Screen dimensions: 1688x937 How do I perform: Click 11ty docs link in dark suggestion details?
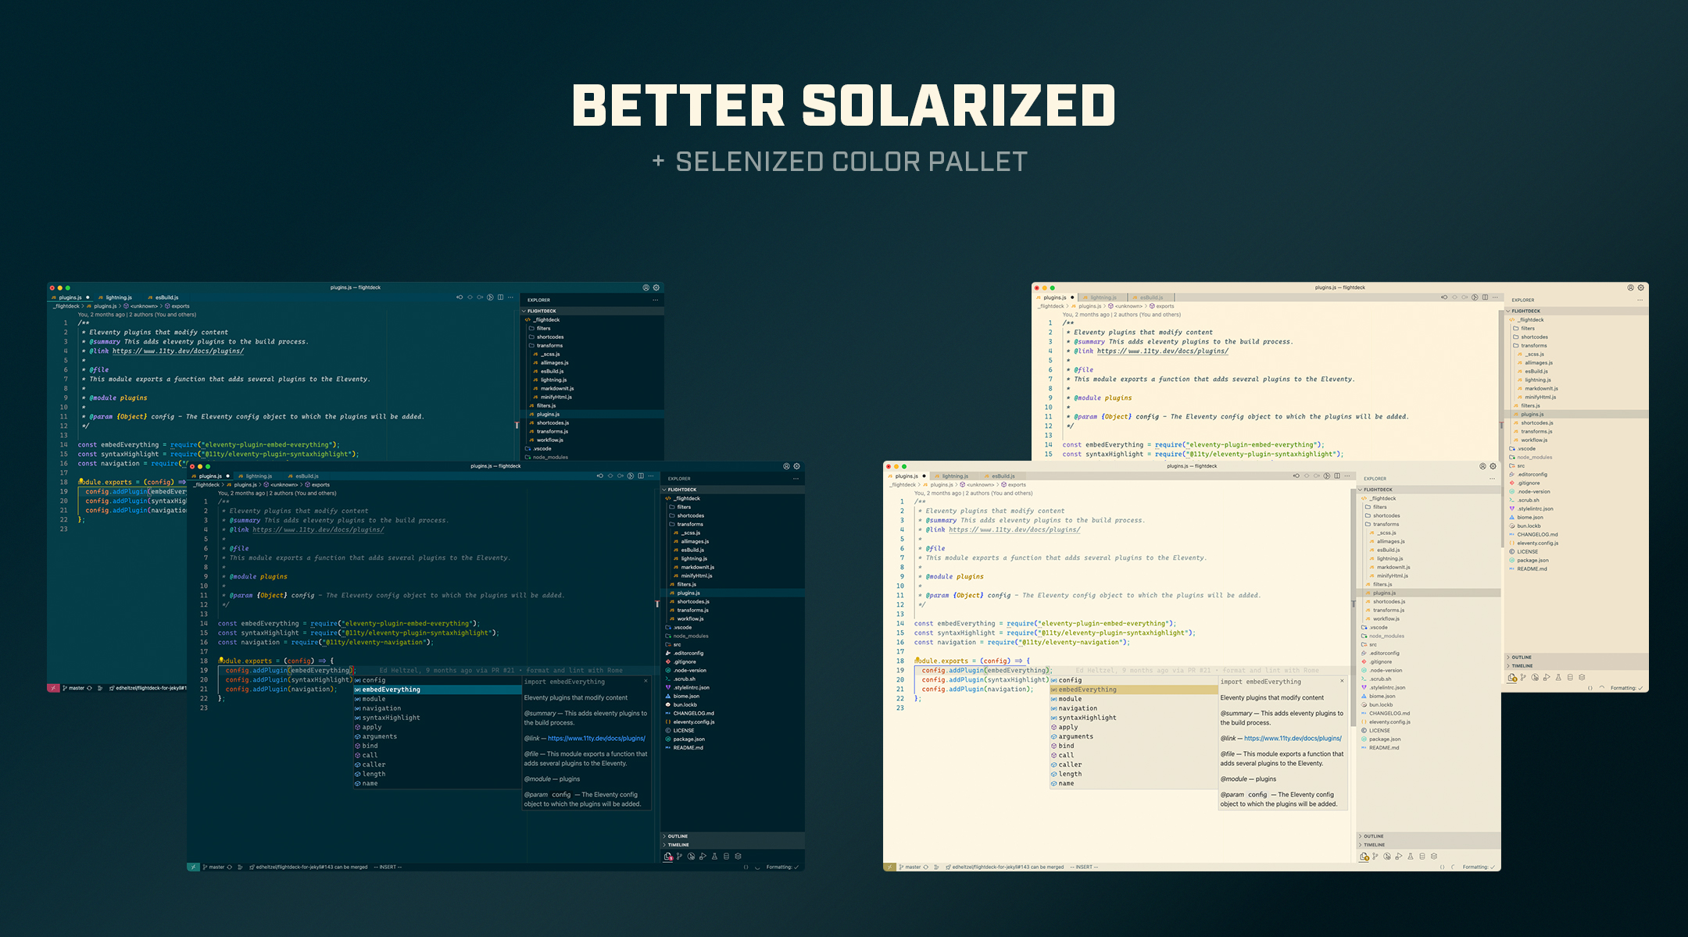pyautogui.click(x=596, y=738)
